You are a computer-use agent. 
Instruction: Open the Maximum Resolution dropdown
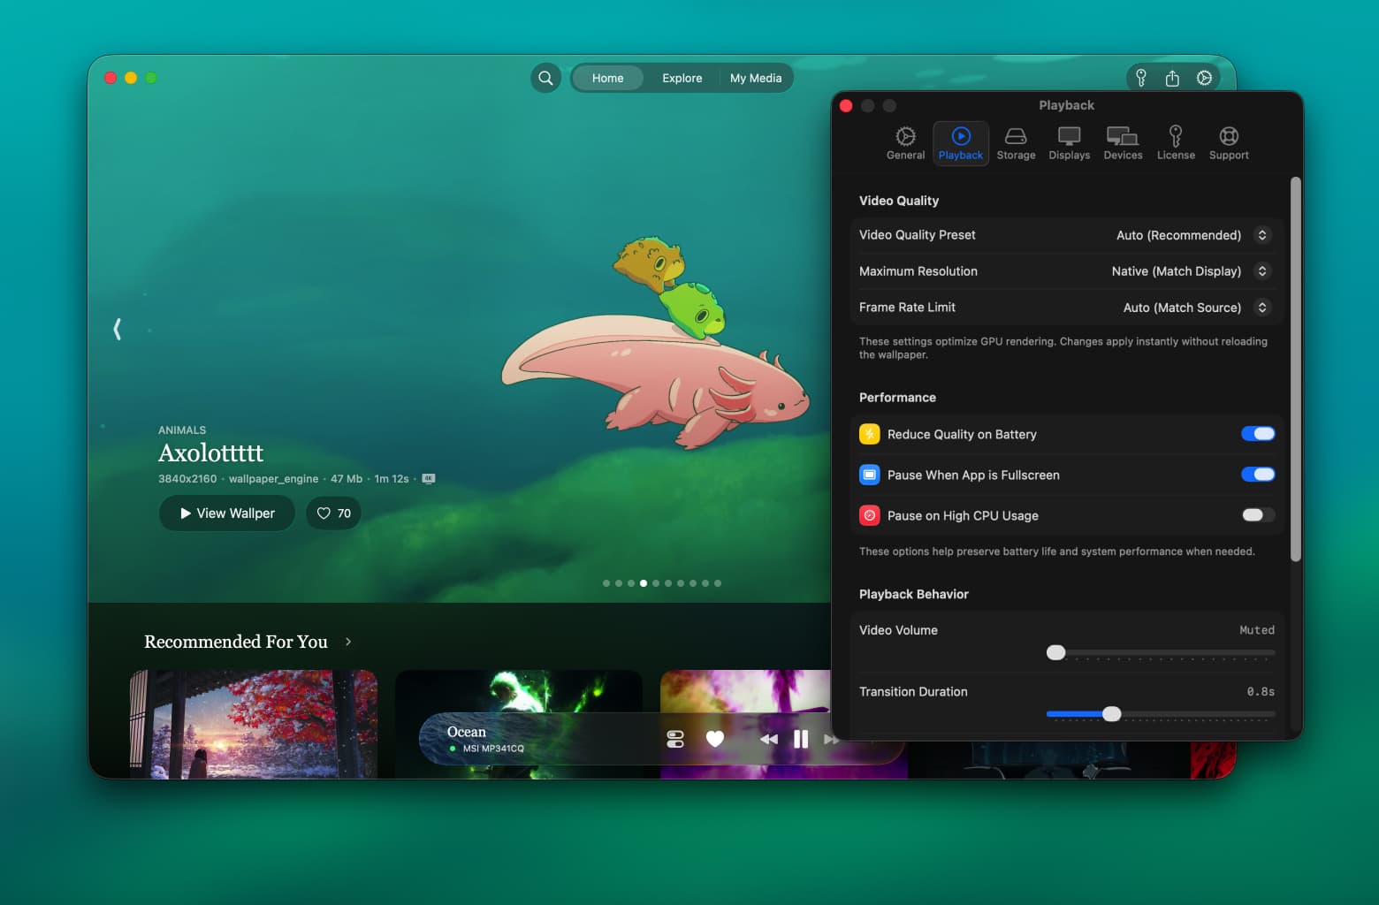[1262, 271]
